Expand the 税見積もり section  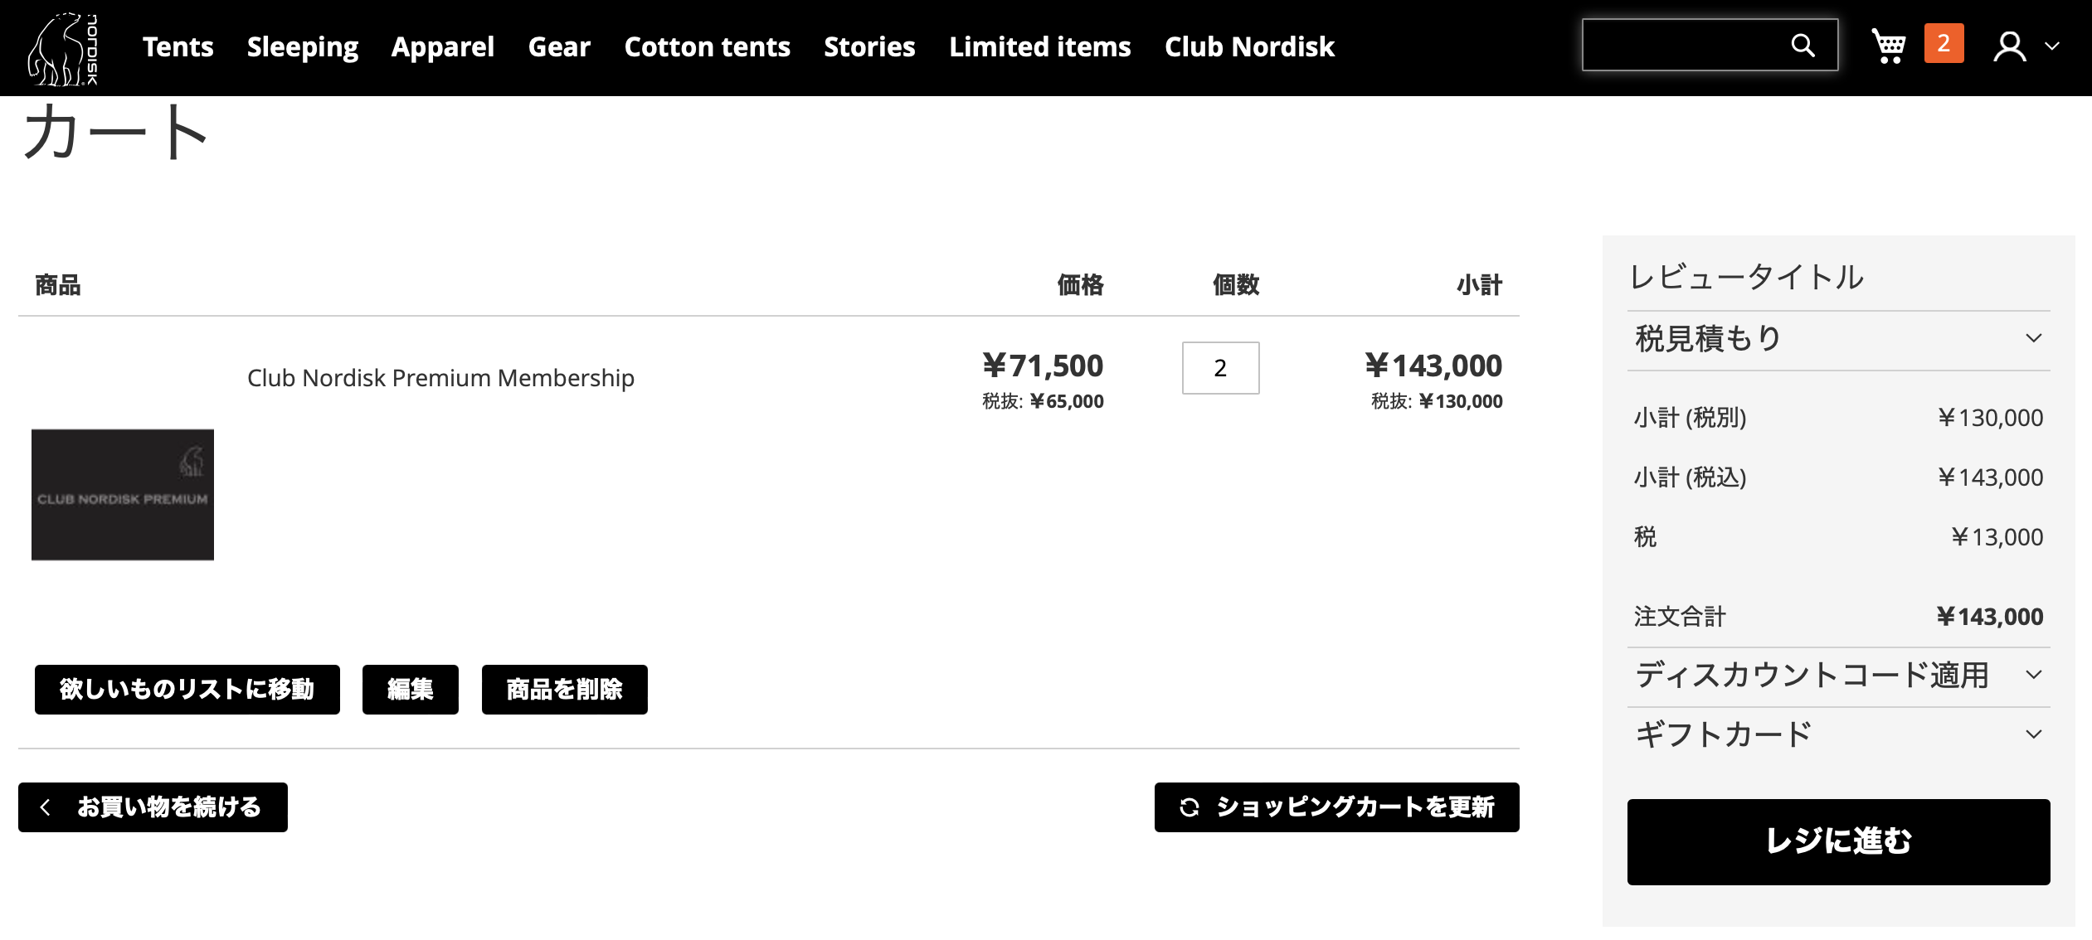[1838, 339]
